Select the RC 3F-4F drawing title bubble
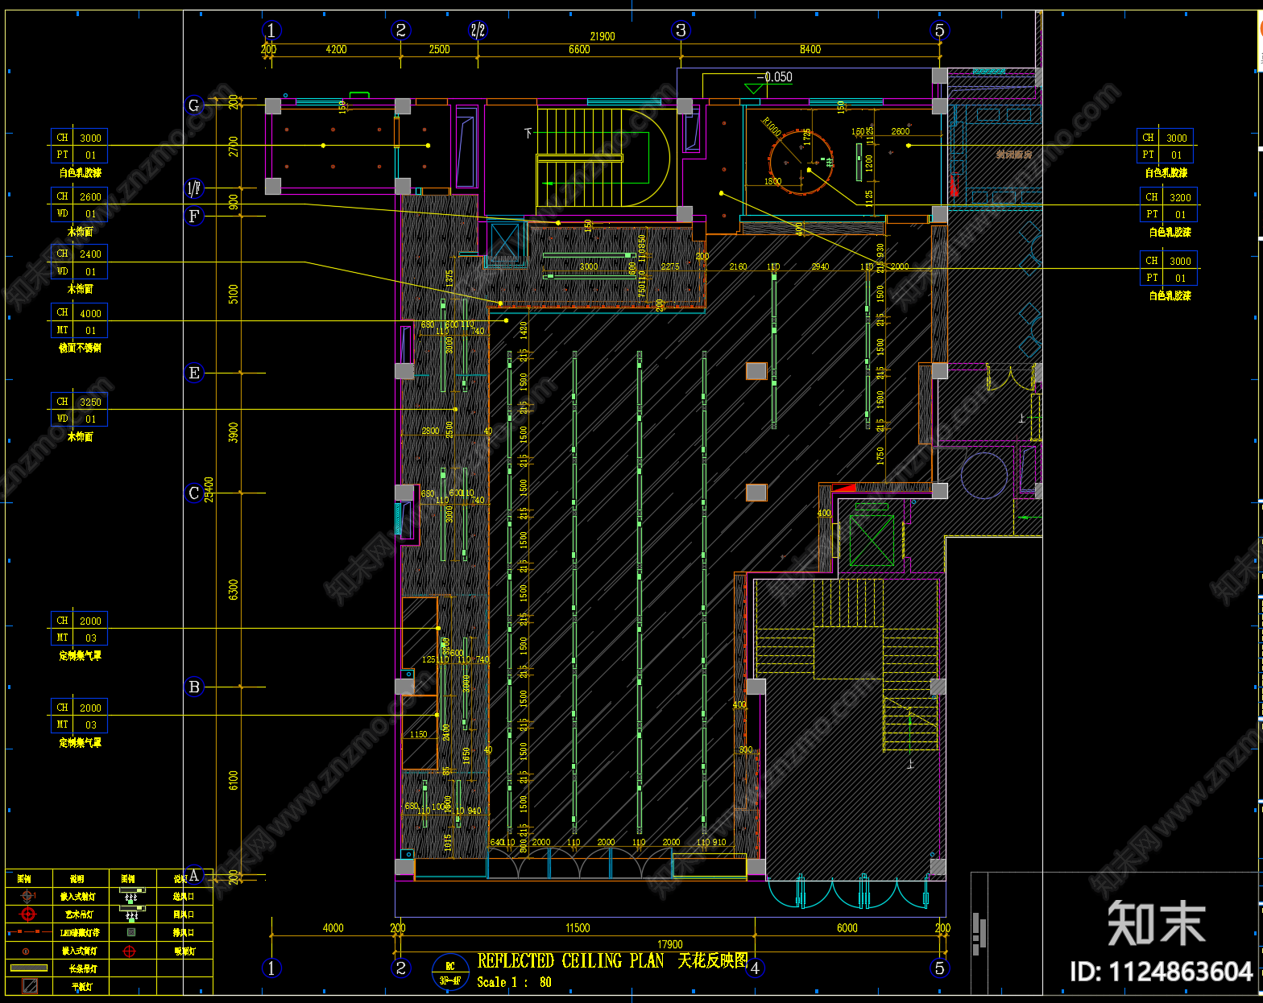The image size is (1263, 1003). pyautogui.click(x=450, y=972)
